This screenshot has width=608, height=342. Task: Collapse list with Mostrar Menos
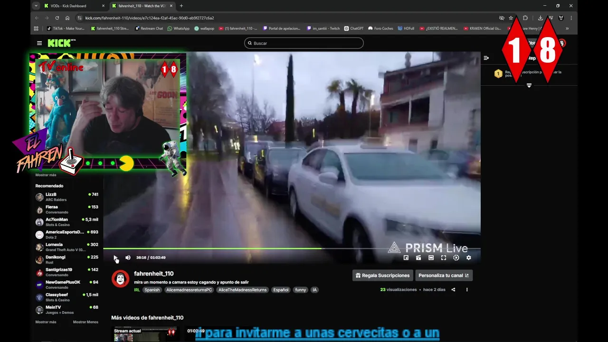85,322
